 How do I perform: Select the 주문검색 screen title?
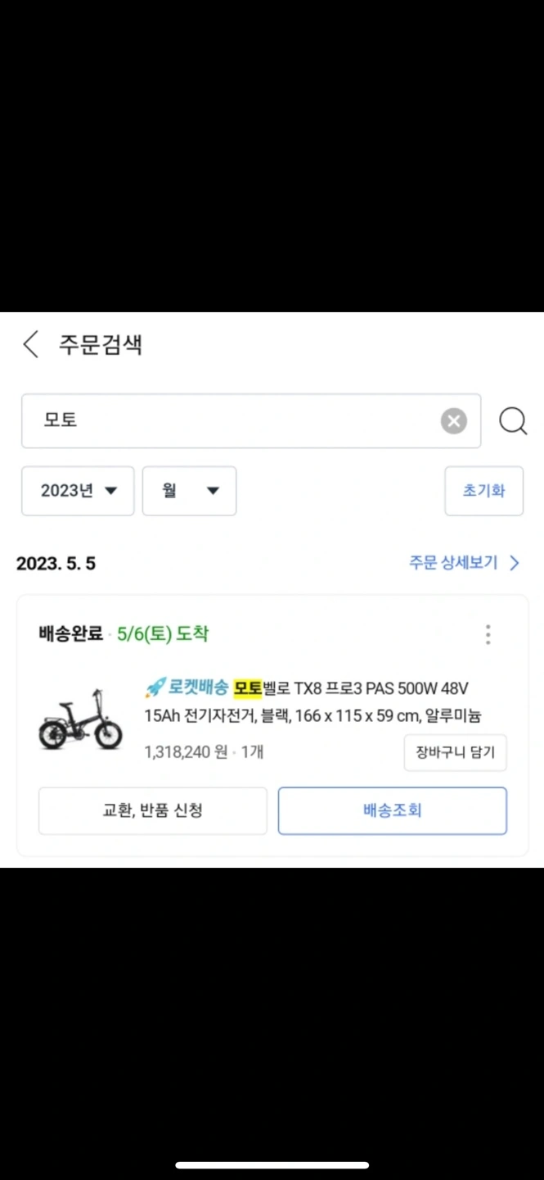[101, 345]
